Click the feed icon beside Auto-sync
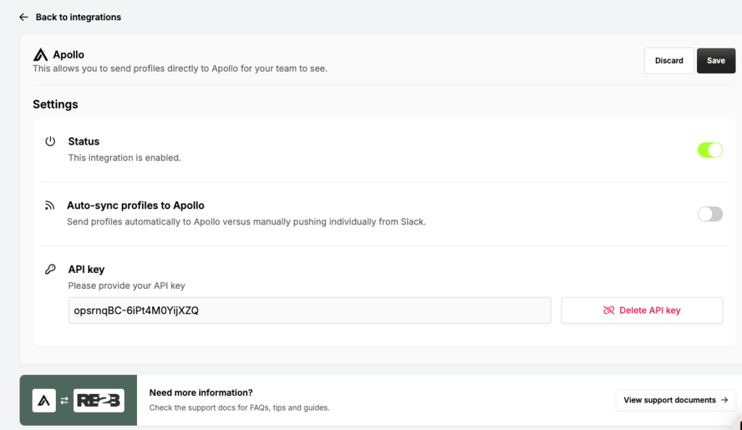Viewport: 742px width, 430px height. pos(50,206)
